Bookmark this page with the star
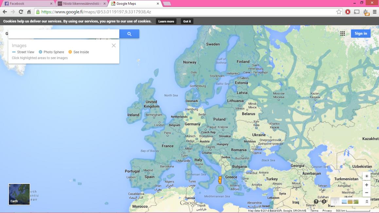Image resolution: width=379 pixels, height=213 pixels. pyautogui.click(x=339, y=12)
